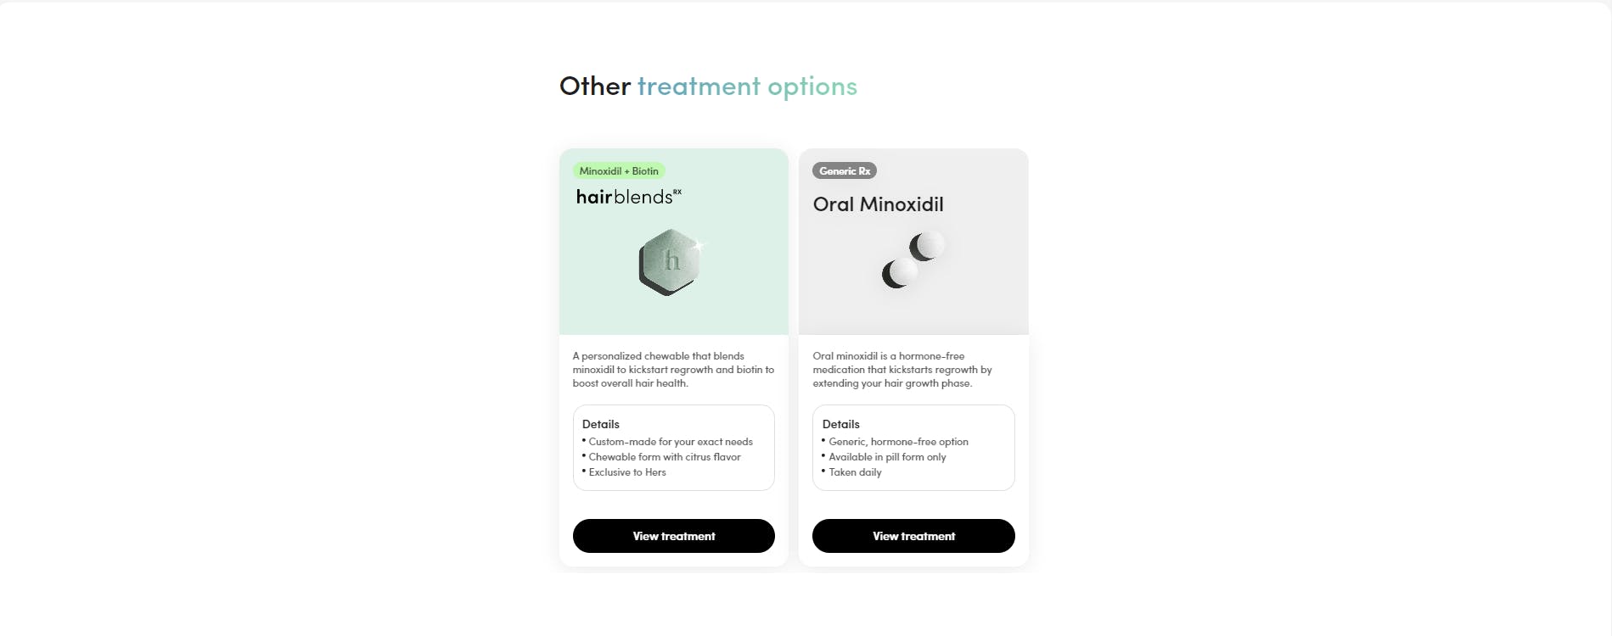Select the Taken daily bullet
Image resolution: width=1612 pixels, height=636 pixels.
(855, 472)
